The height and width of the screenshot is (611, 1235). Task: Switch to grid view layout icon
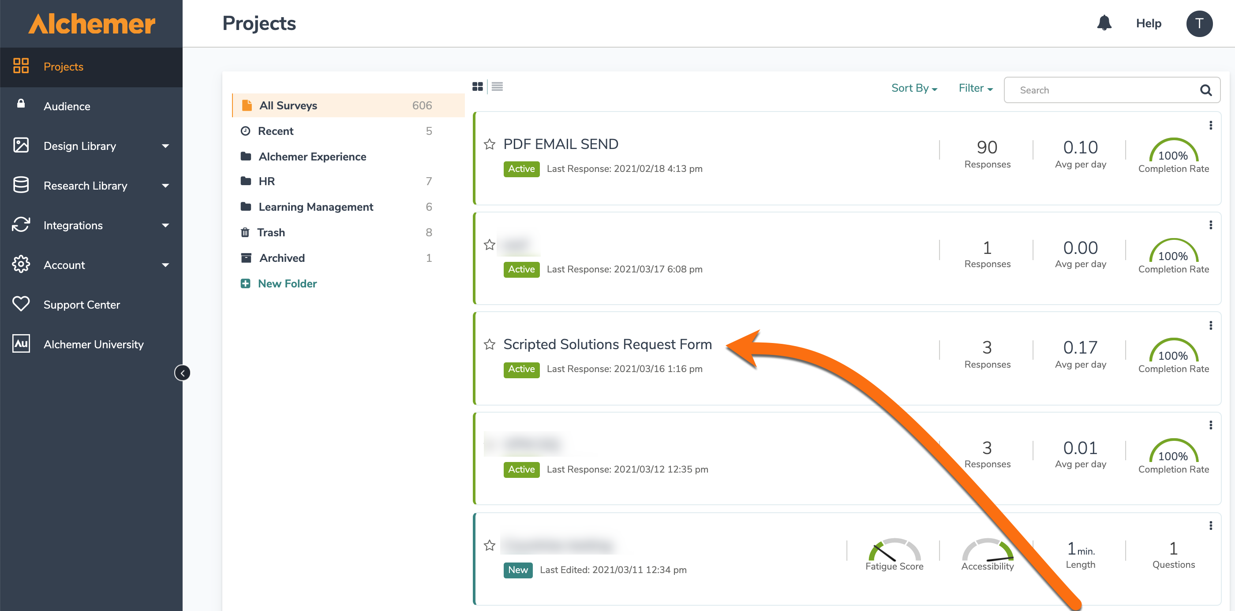[478, 87]
